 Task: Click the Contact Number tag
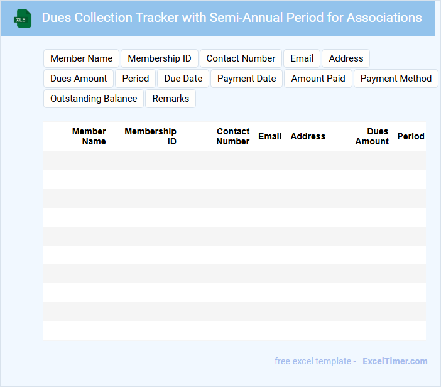tap(241, 58)
